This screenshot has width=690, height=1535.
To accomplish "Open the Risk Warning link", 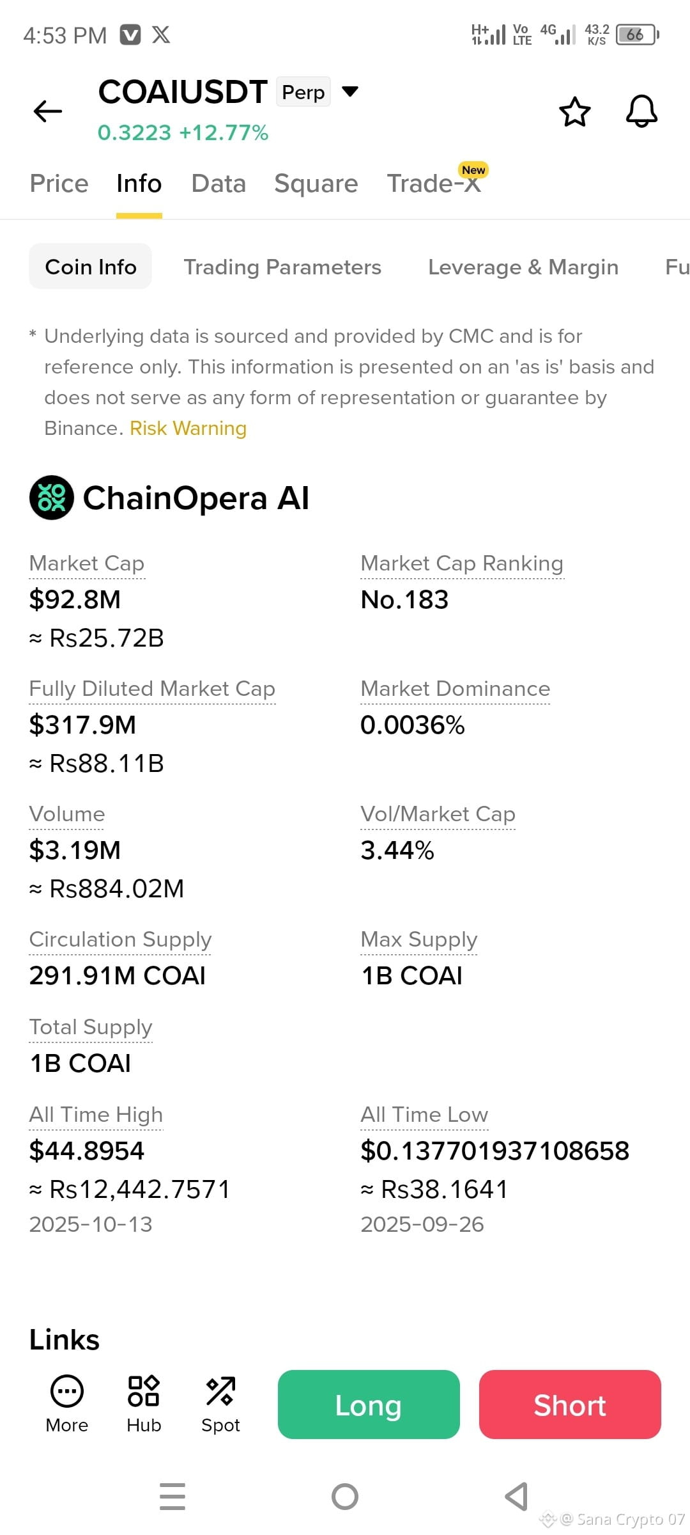I will (188, 428).
